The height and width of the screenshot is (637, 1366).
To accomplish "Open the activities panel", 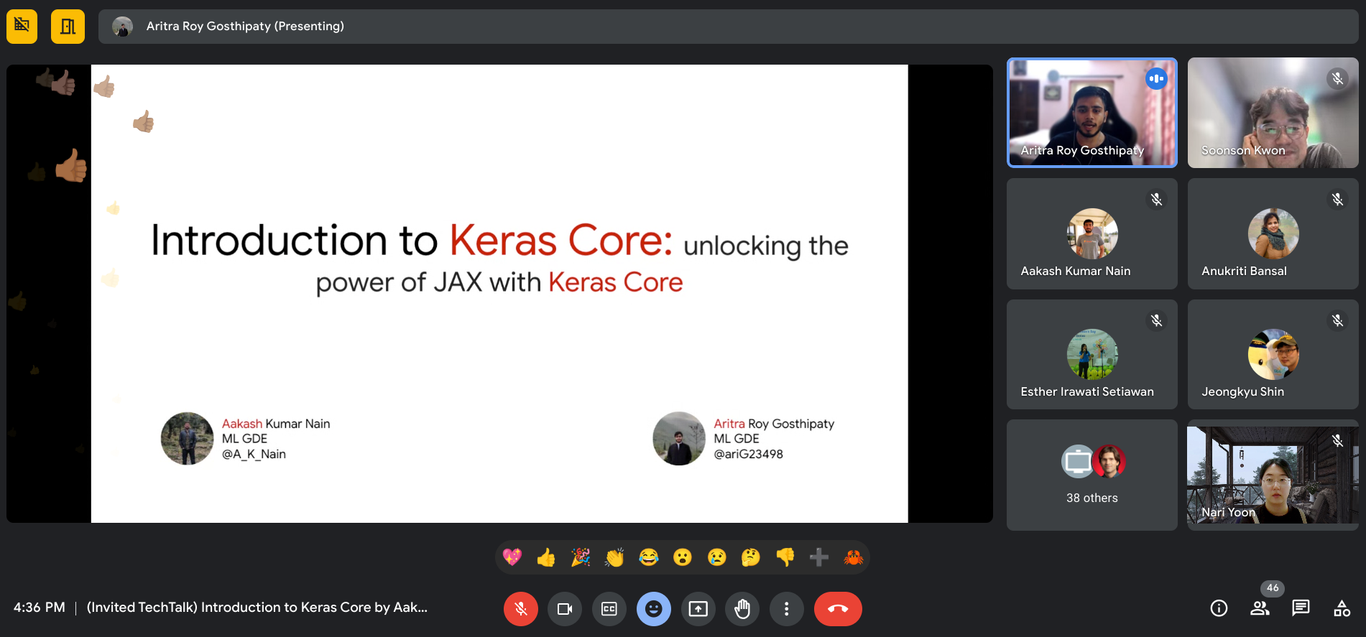I will (x=1342, y=608).
